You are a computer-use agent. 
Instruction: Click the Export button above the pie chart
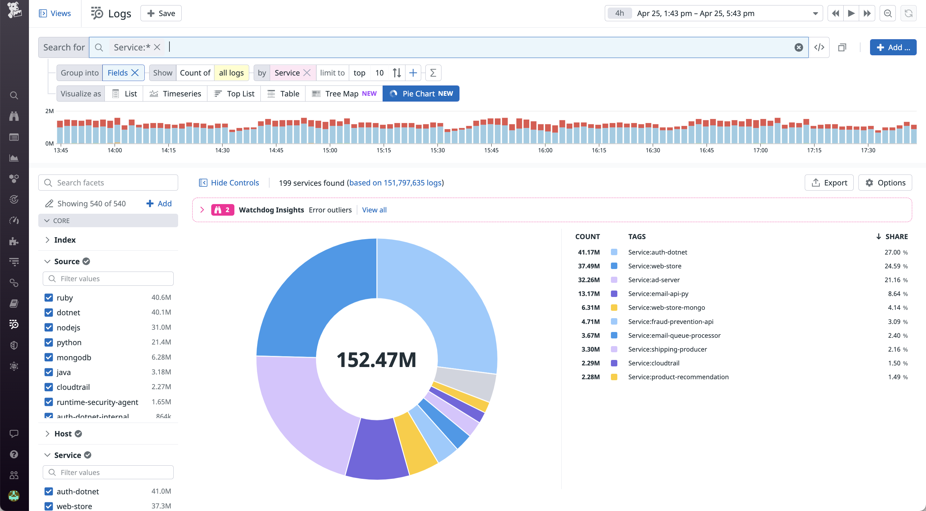[x=829, y=183]
